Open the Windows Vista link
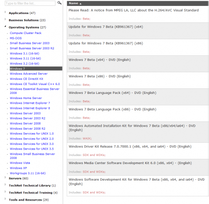Screen dimensions: 209x204 pyautogui.click(x=20, y=163)
